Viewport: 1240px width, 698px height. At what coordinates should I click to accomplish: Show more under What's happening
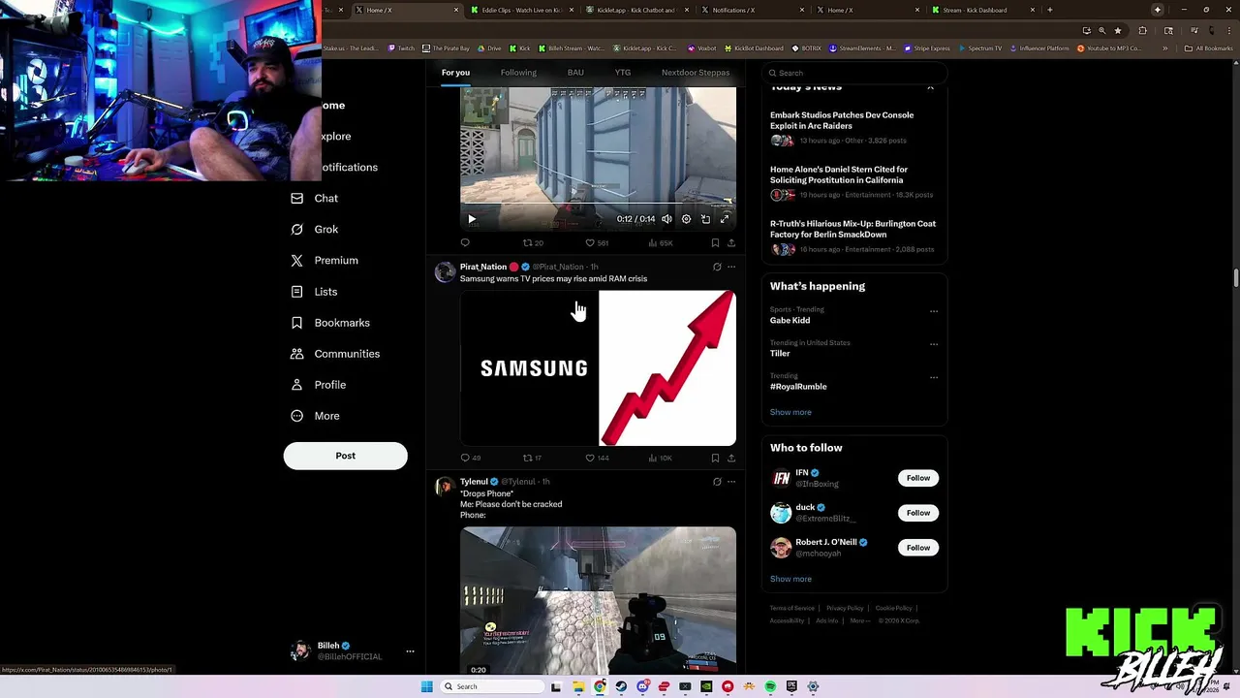click(790, 412)
